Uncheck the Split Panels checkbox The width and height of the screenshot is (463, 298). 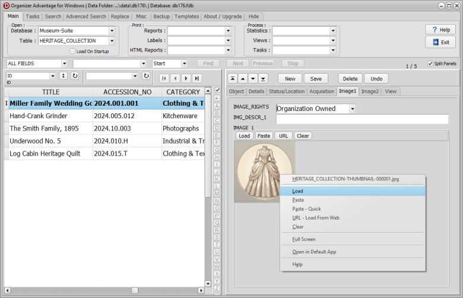tap(430, 64)
